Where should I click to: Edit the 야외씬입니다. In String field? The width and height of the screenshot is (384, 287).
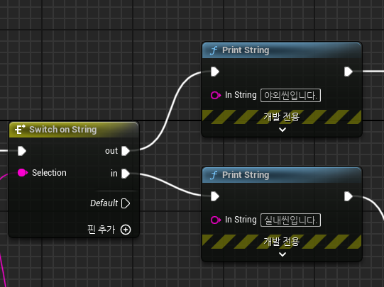point(290,96)
